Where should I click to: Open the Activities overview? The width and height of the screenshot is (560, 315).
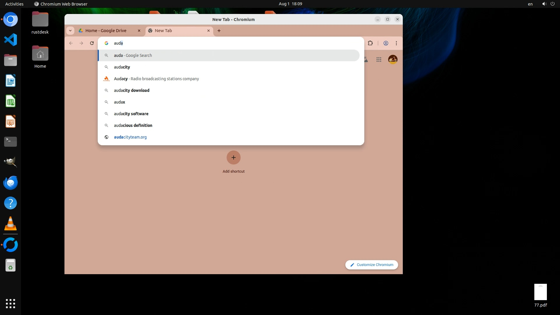14,4
